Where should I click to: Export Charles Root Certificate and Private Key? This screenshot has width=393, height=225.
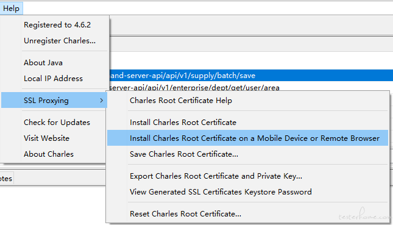coord(216,176)
